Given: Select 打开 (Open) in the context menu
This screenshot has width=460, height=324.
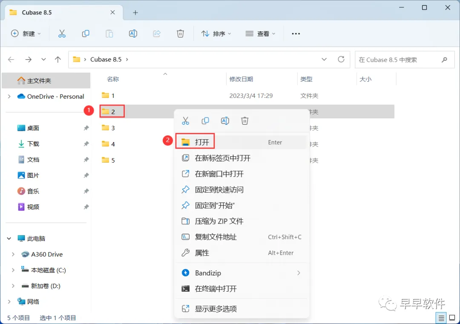Looking at the screenshot, I should click(x=242, y=142).
